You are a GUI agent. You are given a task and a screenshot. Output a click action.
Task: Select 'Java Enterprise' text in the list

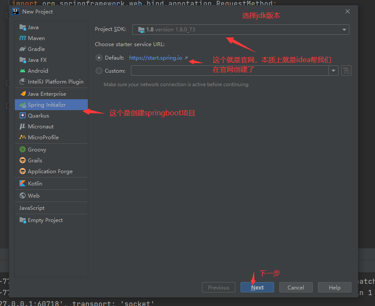pyautogui.click(x=47, y=94)
